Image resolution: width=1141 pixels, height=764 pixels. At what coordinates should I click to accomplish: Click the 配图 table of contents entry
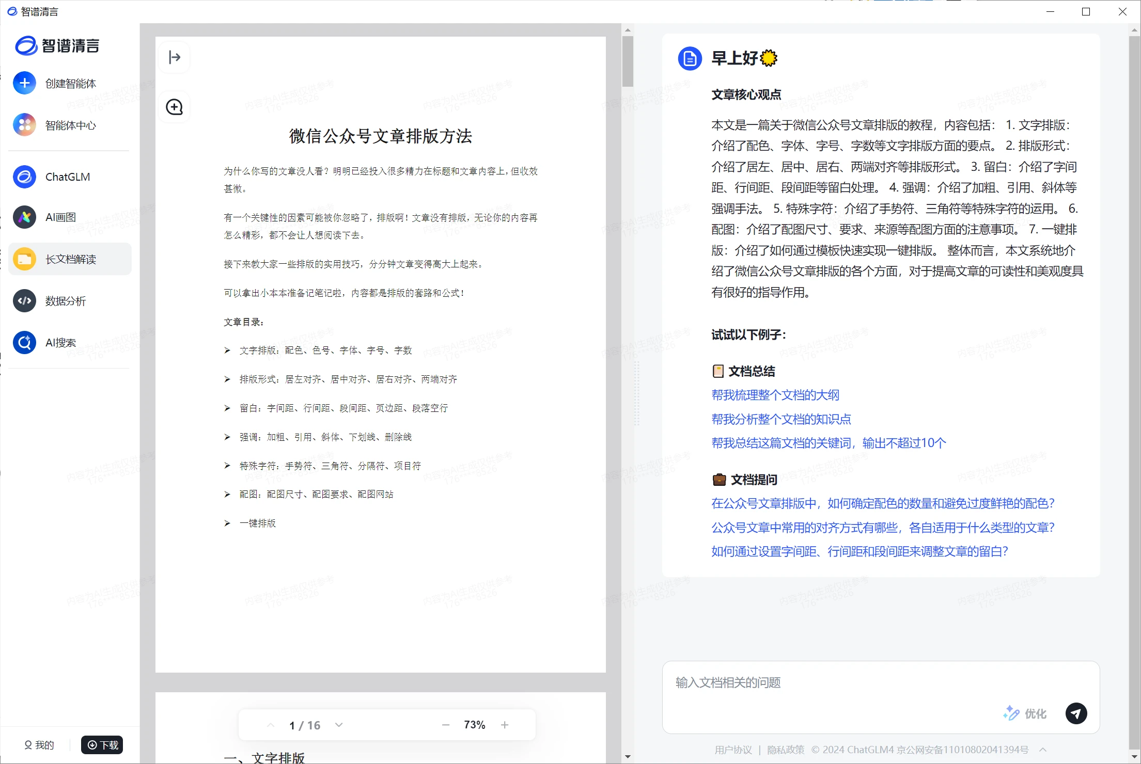coord(309,495)
